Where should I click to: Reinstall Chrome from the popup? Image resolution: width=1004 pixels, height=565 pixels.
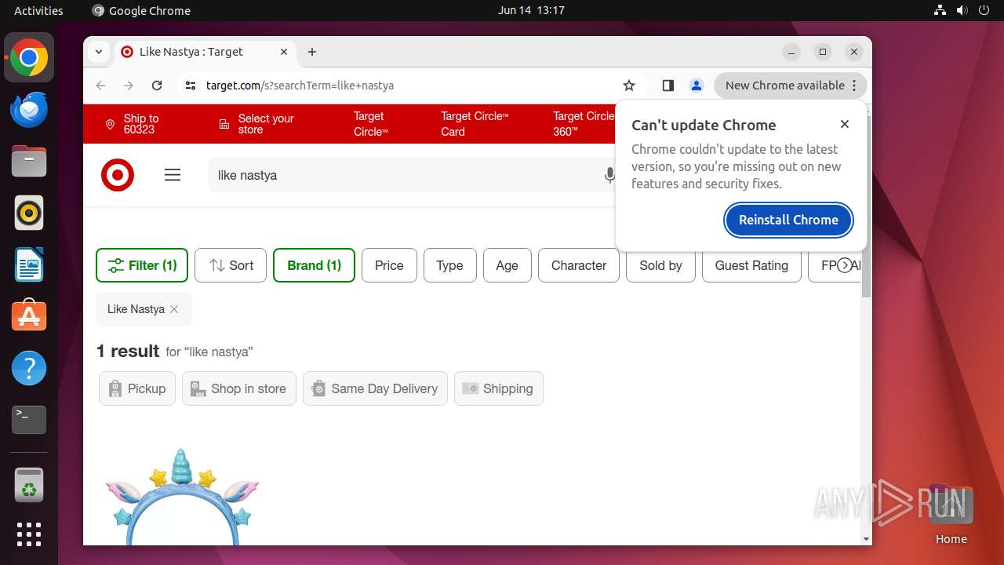point(788,220)
